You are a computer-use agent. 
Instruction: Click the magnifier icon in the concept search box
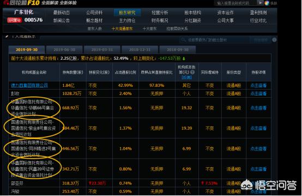pyautogui.click(x=183, y=40)
